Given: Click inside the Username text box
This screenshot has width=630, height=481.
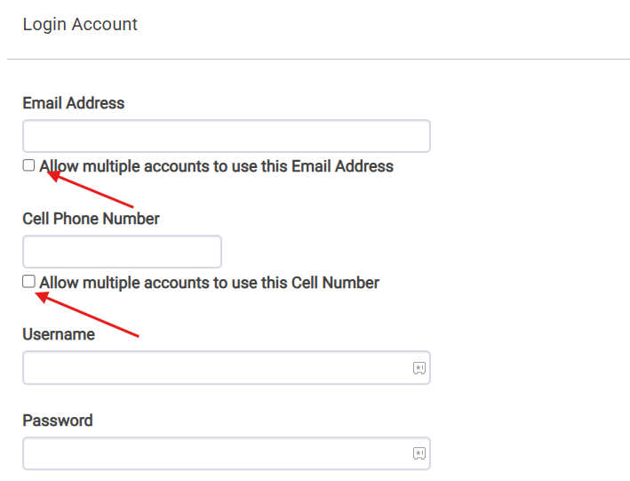Looking at the screenshot, I should (213, 368).
